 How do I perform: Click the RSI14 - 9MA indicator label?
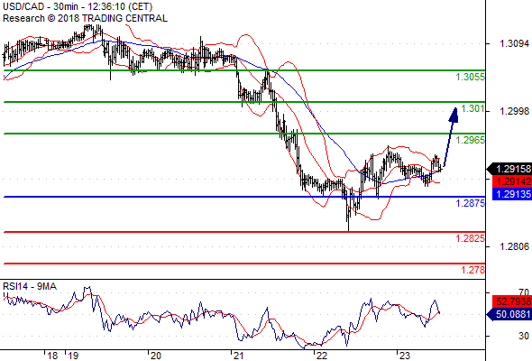click(x=30, y=287)
